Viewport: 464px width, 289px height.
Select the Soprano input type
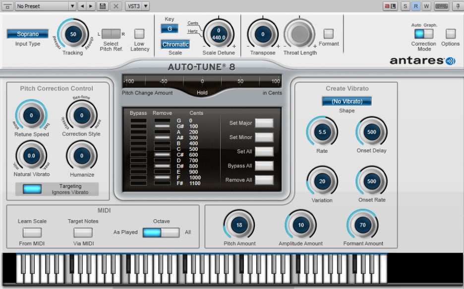pos(27,34)
